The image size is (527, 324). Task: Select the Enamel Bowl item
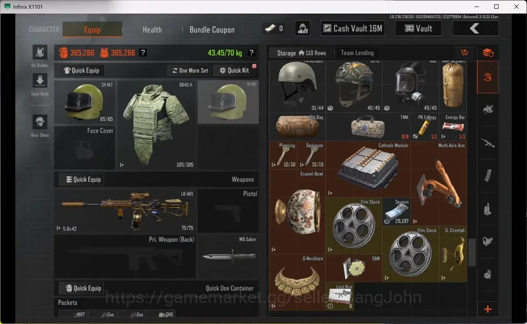click(297, 212)
